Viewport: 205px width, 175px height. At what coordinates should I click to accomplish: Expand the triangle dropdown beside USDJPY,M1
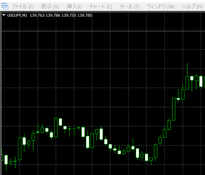pos(4,15)
